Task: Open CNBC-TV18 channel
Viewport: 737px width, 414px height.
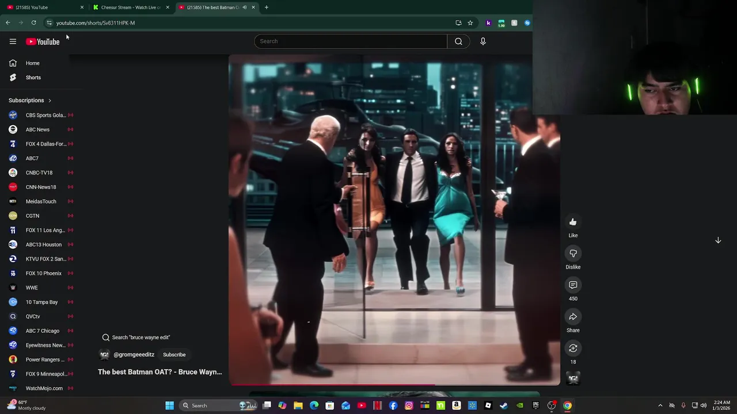Action: click(40, 172)
